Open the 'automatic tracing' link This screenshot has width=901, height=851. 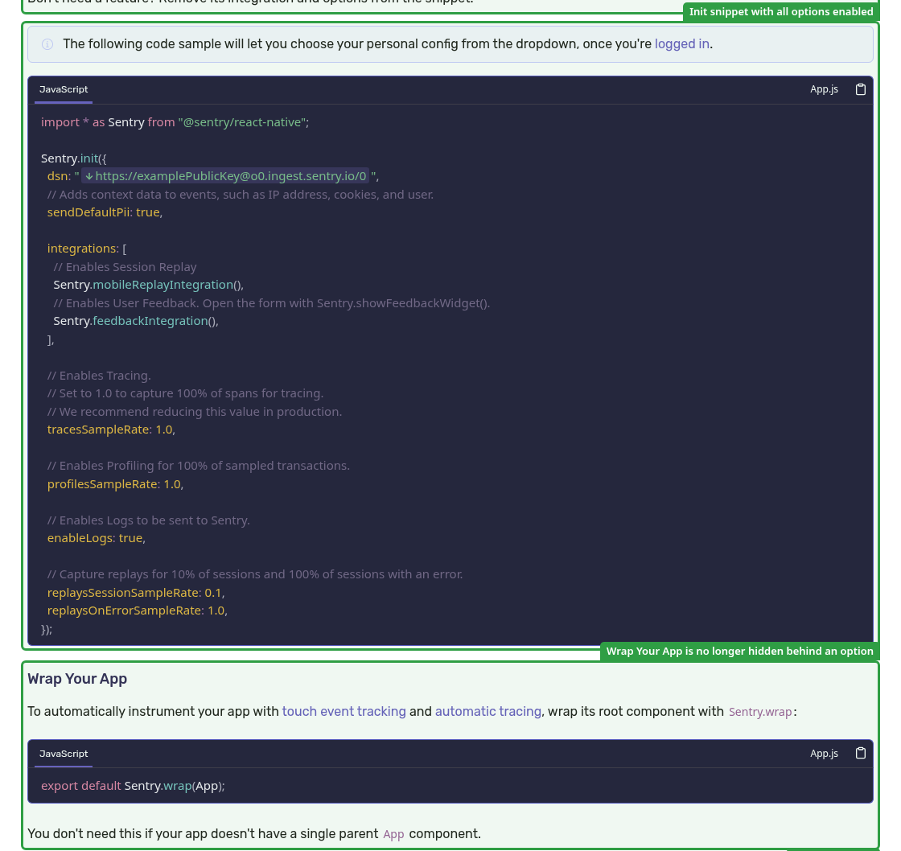coord(488,711)
